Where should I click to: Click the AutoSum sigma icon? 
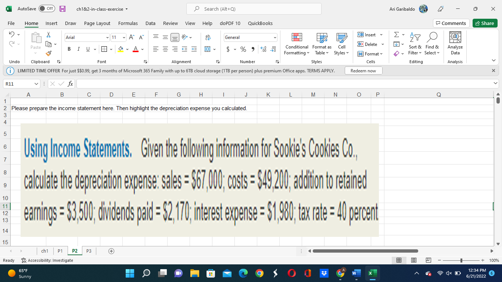(x=396, y=35)
